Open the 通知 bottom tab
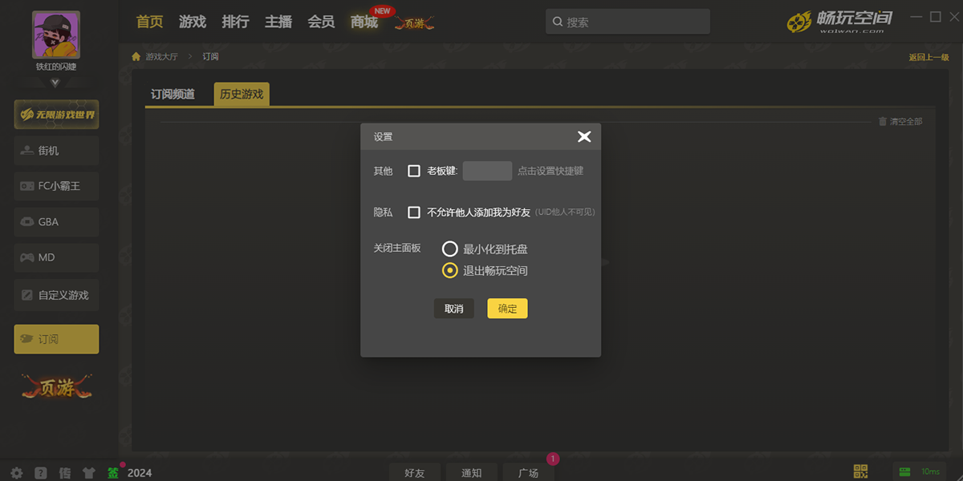 (x=471, y=472)
